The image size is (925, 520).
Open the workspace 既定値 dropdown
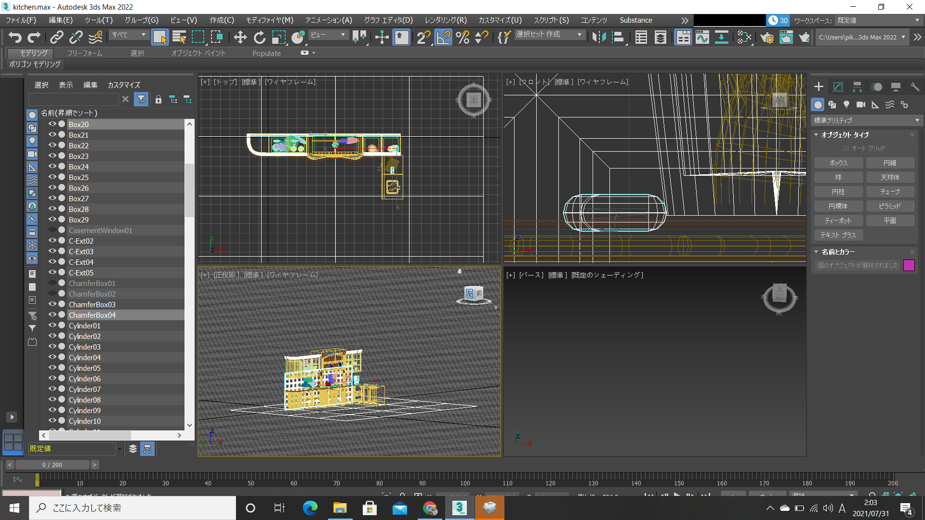pos(878,20)
